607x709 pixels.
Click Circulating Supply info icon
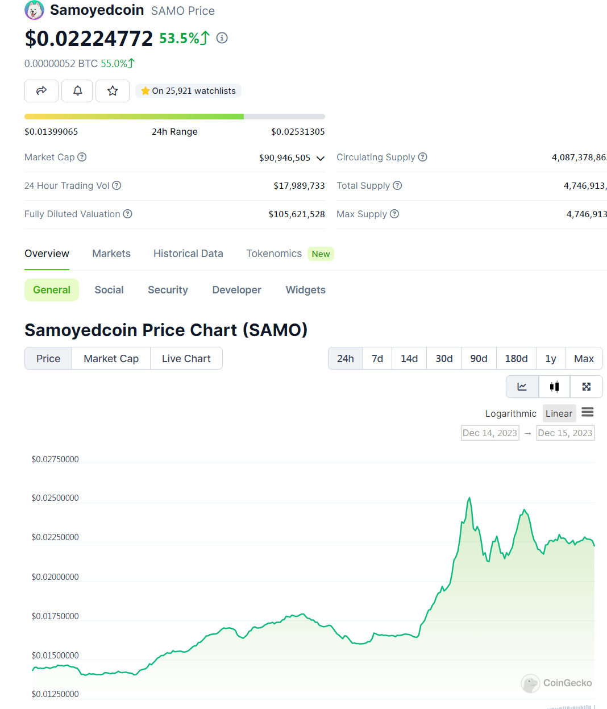422,157
